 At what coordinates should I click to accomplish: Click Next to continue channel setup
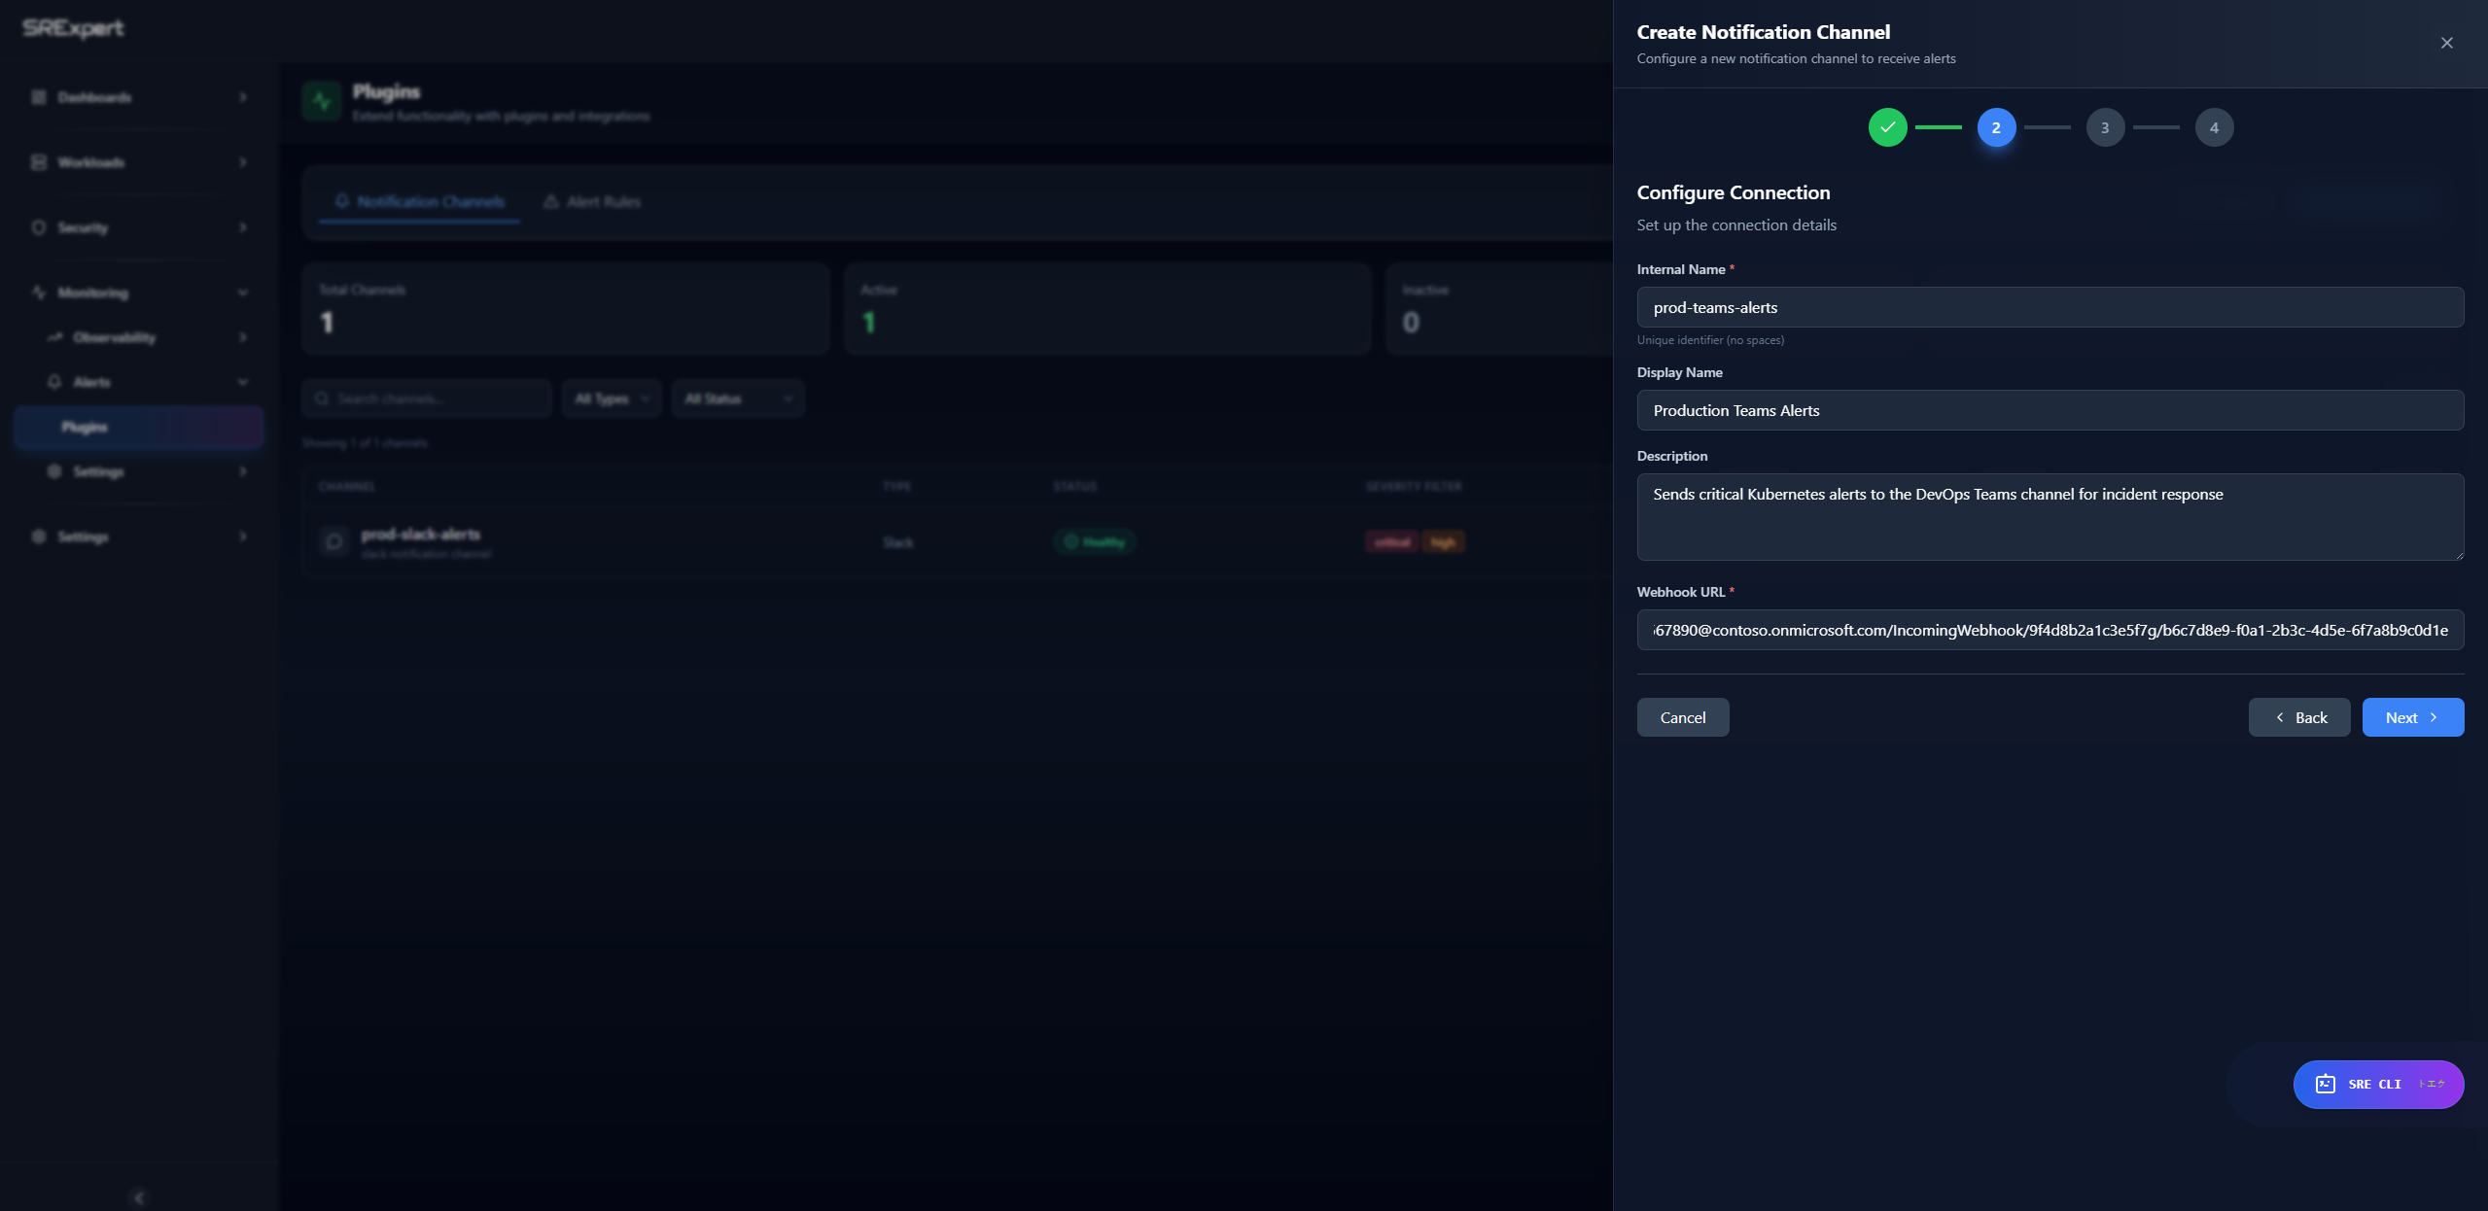click(x=2412, y=716)
